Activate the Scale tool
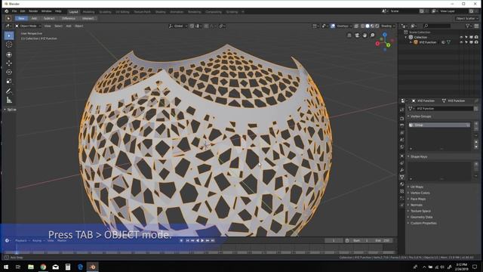The width and height of the screenshot is (483, 272). [x=9, y=81]
